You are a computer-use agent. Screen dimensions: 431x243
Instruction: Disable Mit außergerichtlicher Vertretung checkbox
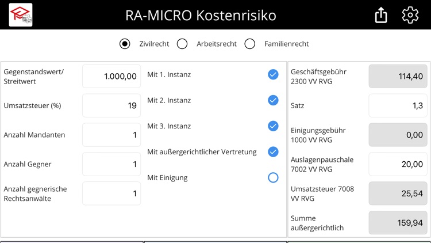273,152
